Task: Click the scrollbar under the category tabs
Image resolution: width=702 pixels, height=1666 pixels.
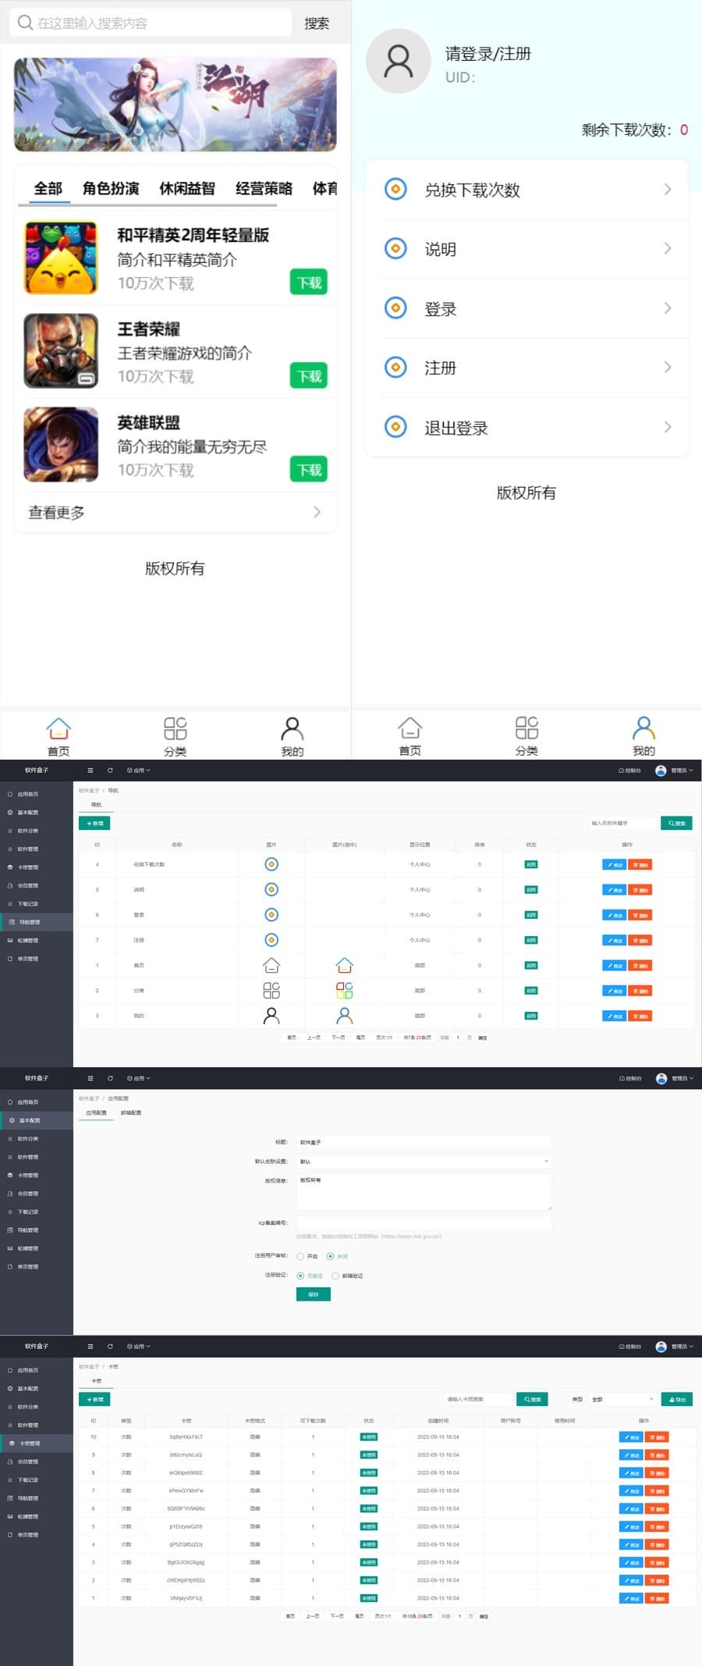Action: coord(147,205)
